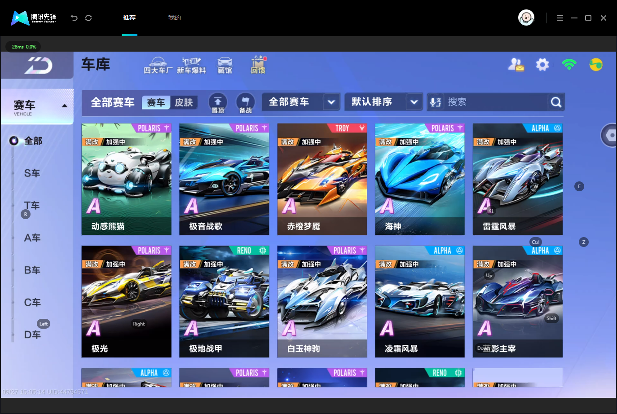
Task: Open the 动感熊猫 car card
Action: [x=127, y=179]
